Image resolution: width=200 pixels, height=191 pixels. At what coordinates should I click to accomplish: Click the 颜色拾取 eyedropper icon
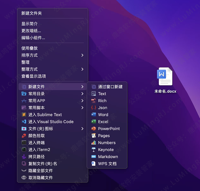coord(24,136)
